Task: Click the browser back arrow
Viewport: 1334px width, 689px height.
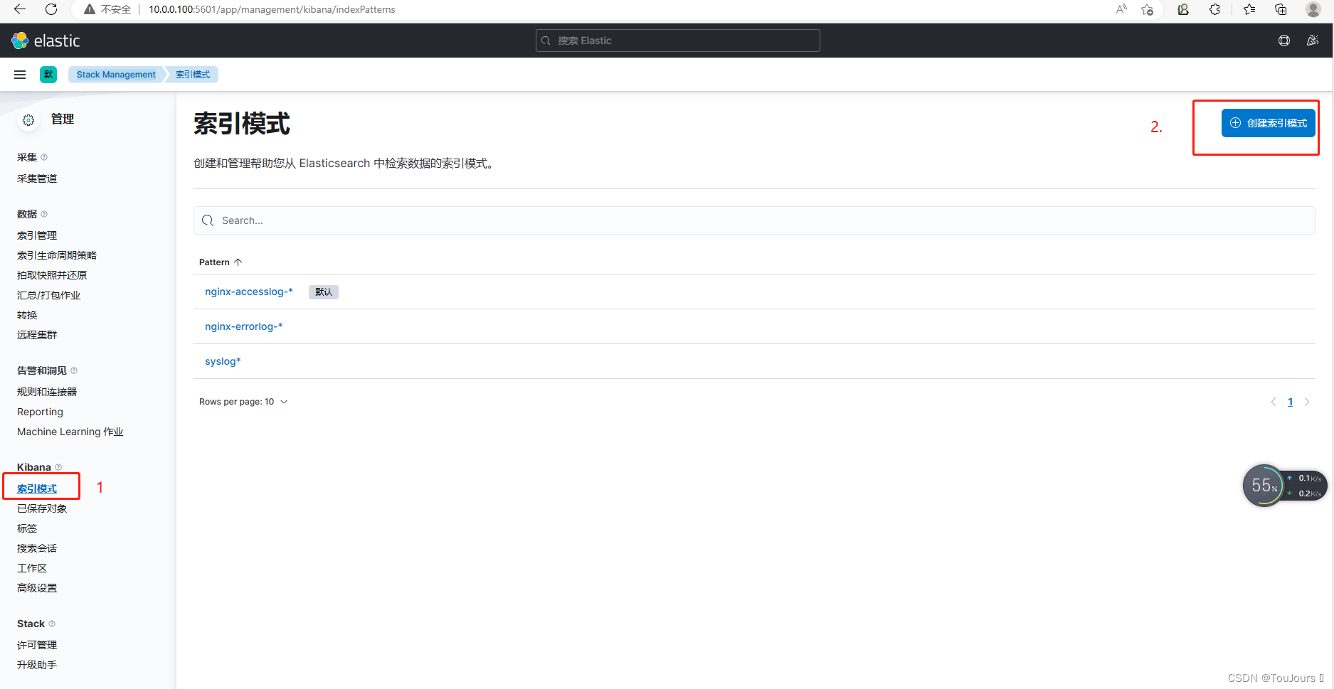Action: pyautogui.click(x=20, y=9)
